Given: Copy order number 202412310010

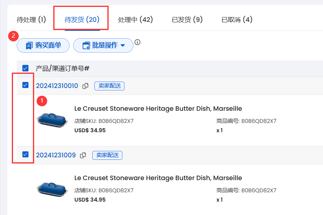Looking at the screenshot, I should click(85, 86).
